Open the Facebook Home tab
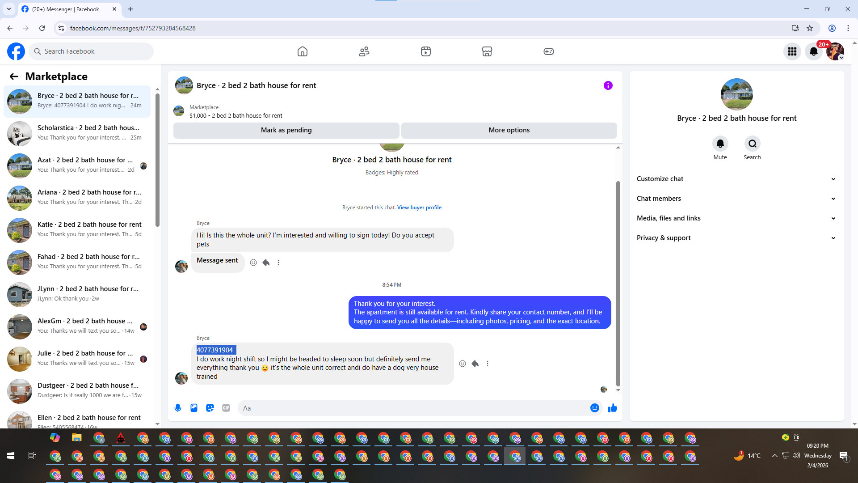 303,51
